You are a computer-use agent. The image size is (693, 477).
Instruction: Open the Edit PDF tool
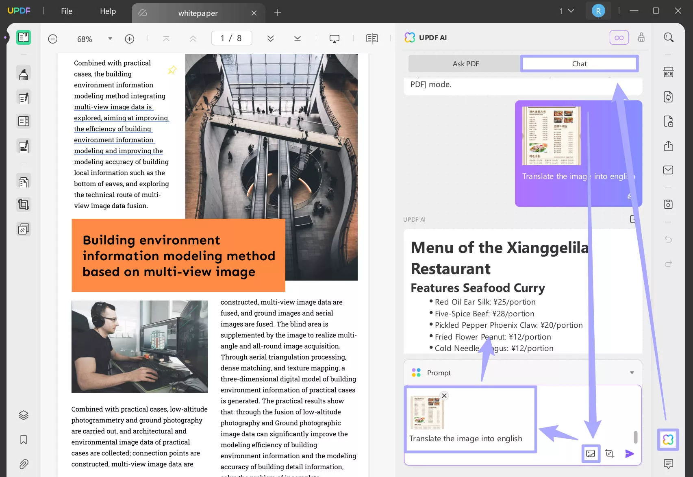[x=24, y=98]
